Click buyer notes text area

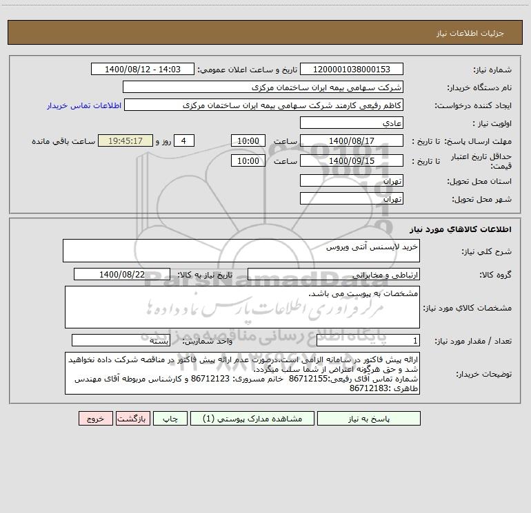[x=242, y=373]
